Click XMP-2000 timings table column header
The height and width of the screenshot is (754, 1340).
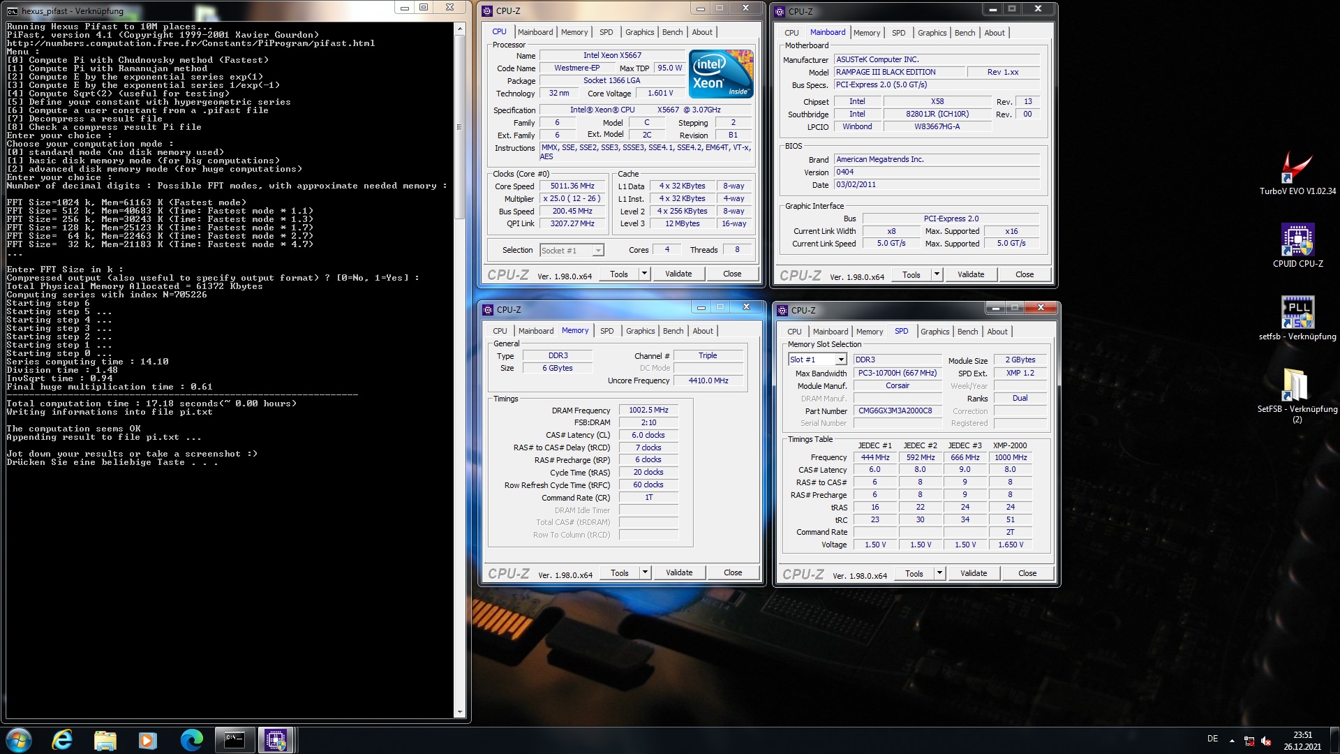click(1010, 445)
